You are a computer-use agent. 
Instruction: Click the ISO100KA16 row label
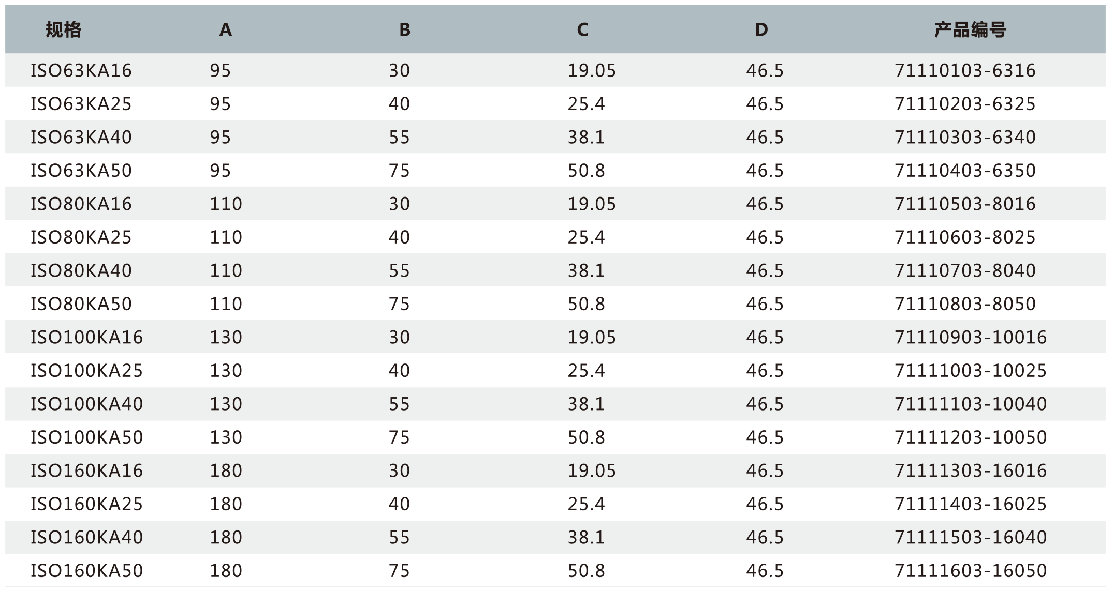[86, 337]
